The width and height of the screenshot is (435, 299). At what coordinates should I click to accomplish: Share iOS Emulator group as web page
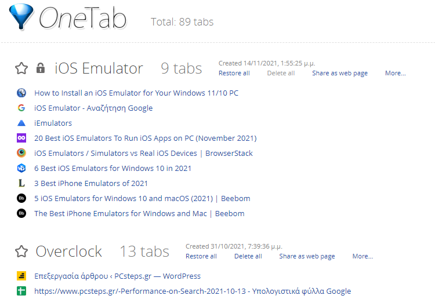340,73
